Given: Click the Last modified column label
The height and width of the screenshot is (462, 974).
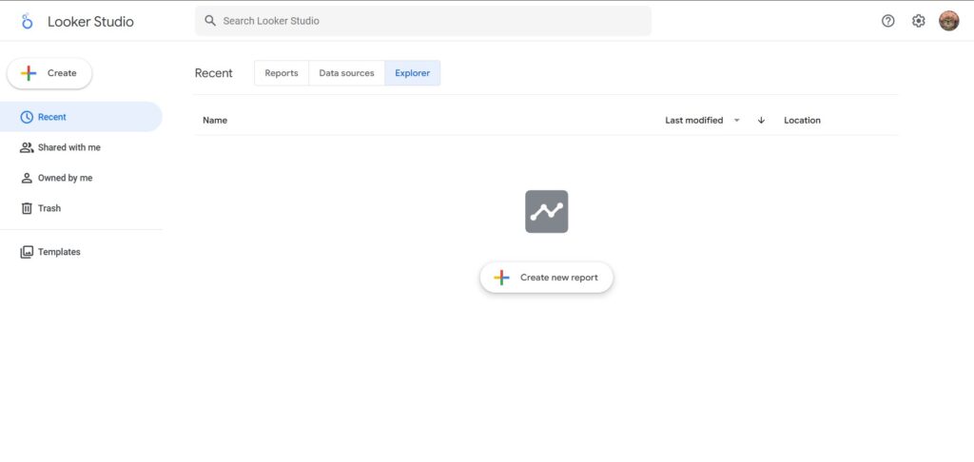Looking at the screenshot, I should click(x=693, y=121).
